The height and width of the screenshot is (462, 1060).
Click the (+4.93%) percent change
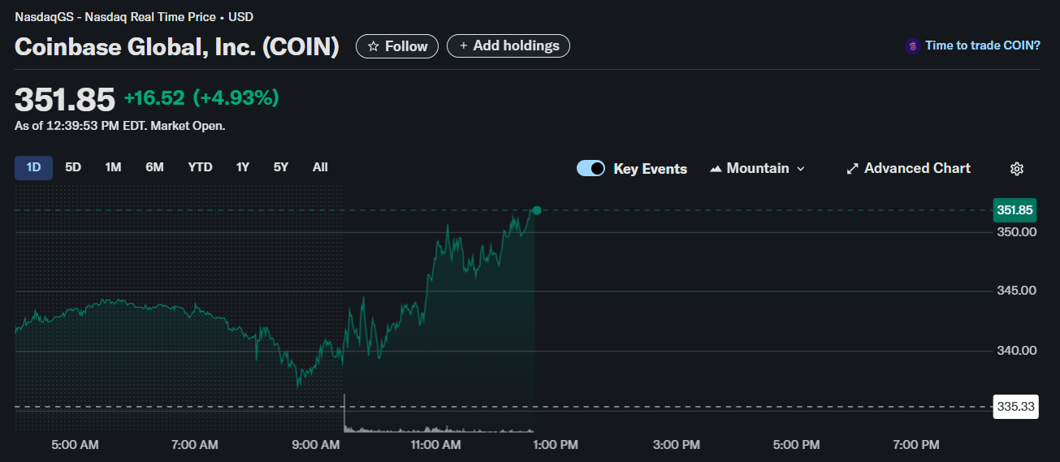[x=236, y=98]
